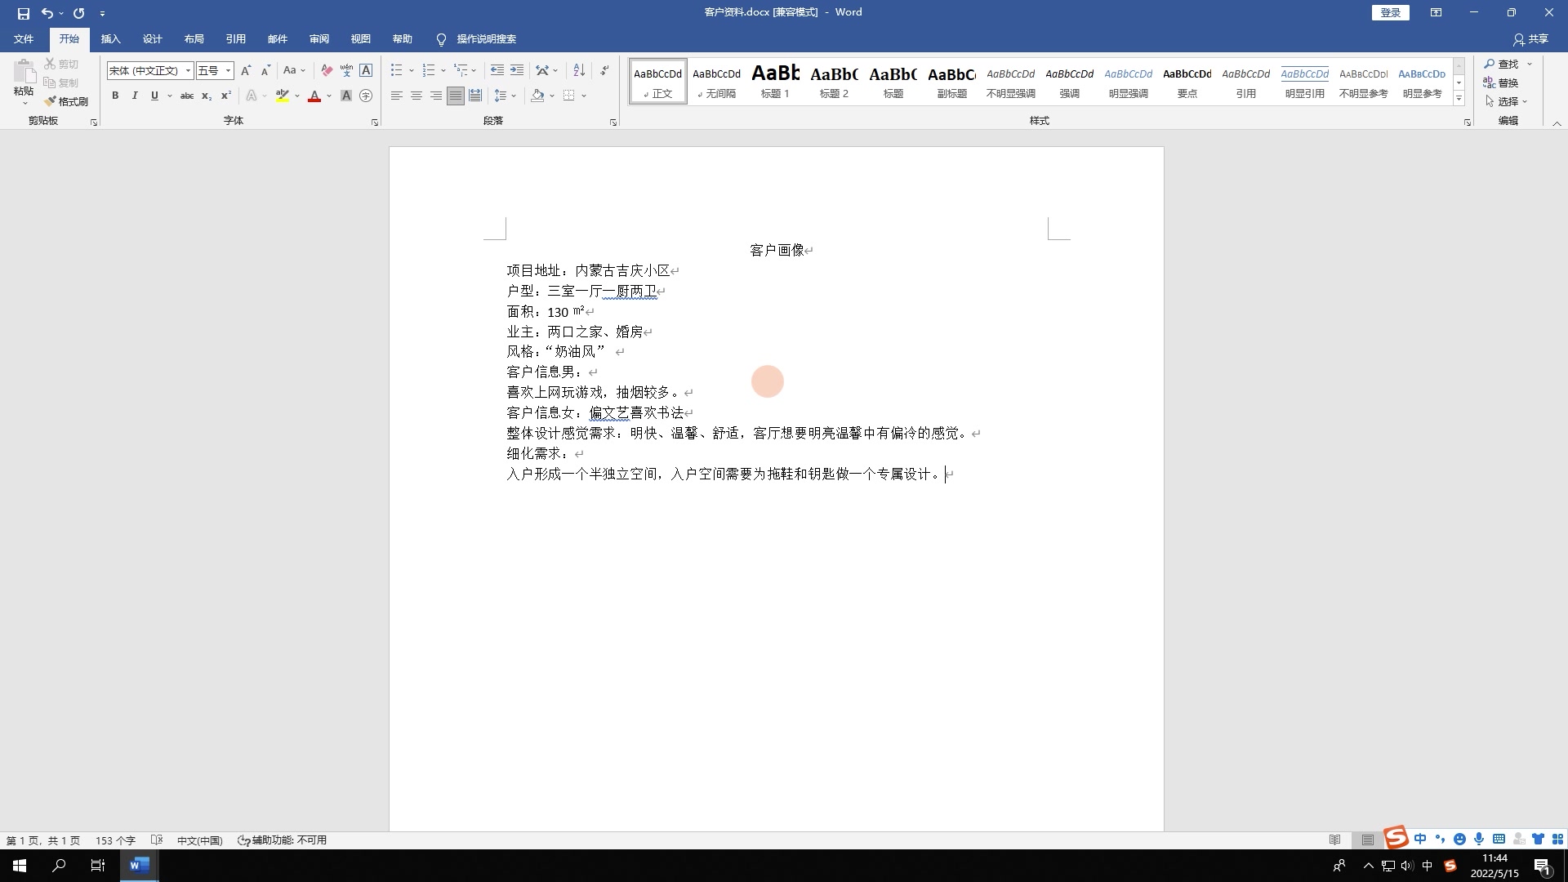
Task: Click the Shading paint bucket color button
Action: pos(537,96)
